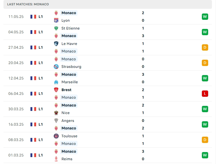Open the Marseille team link

pos(70,82)
